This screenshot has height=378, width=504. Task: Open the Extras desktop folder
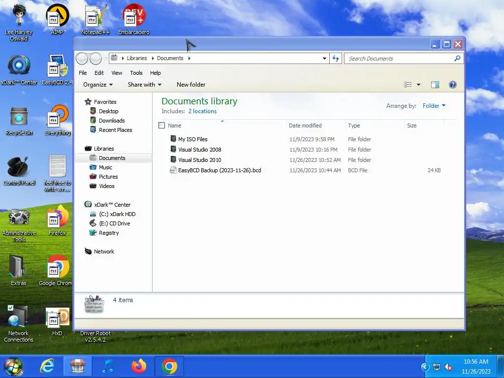(19, 271)
